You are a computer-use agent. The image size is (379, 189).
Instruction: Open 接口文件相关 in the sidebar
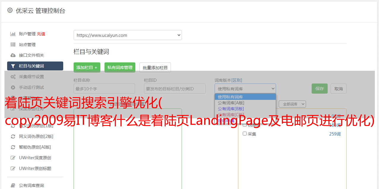pos(31,55)
